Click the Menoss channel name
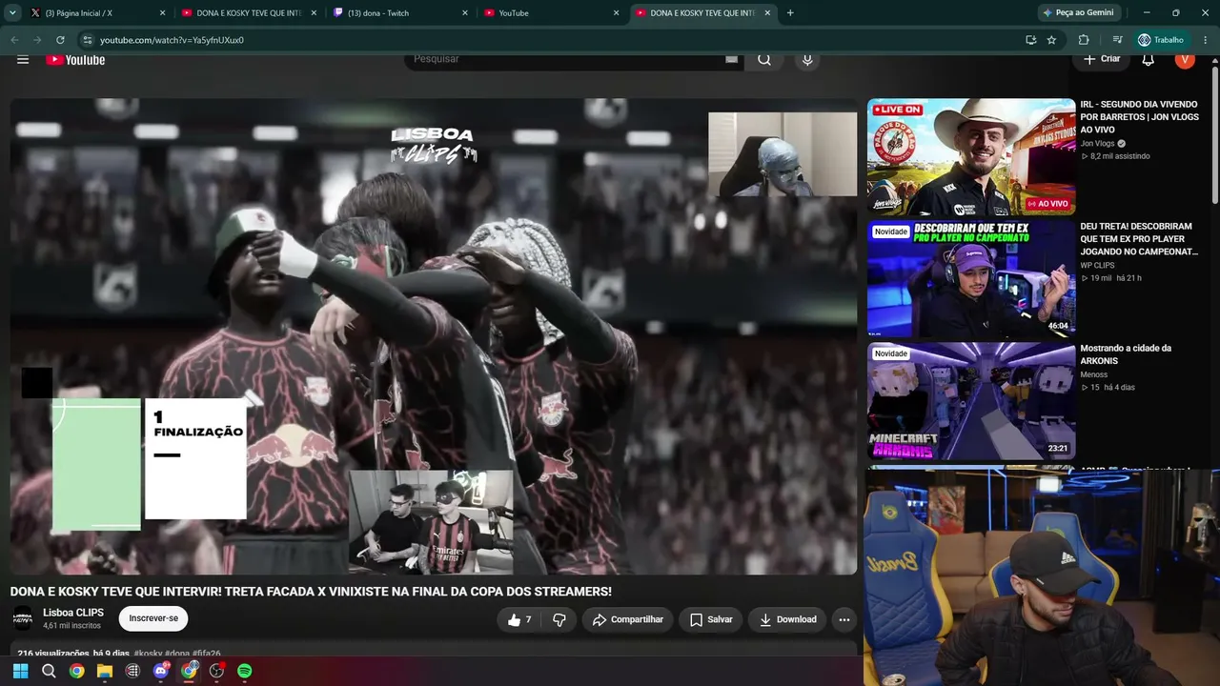The width and height of the screenshot is (1220, 686). pyautogui.click(x=1094, y=374)
